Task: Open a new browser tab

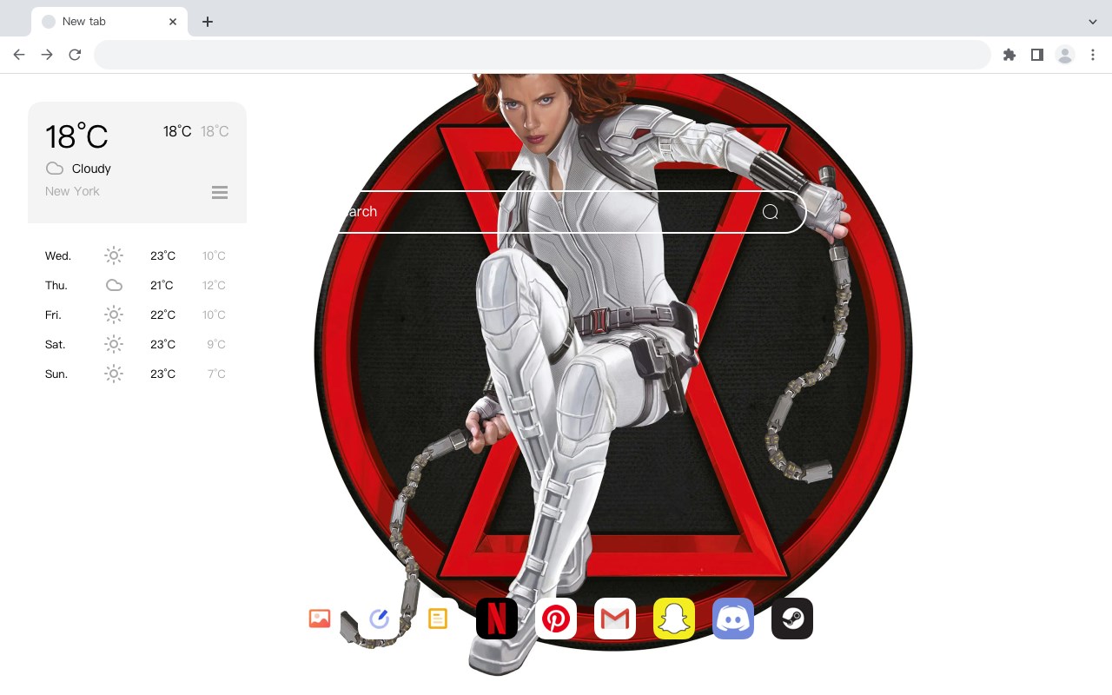Action: point(208,22)
